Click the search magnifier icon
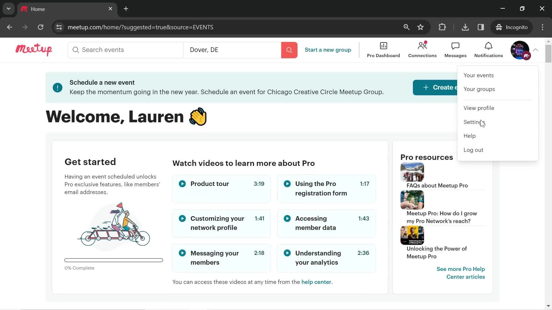552x310 pixels. tap(289, 50)
